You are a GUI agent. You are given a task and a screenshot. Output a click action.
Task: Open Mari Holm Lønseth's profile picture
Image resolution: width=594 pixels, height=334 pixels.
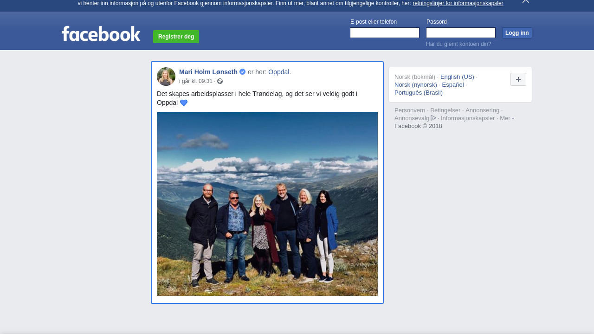(166, 77)
